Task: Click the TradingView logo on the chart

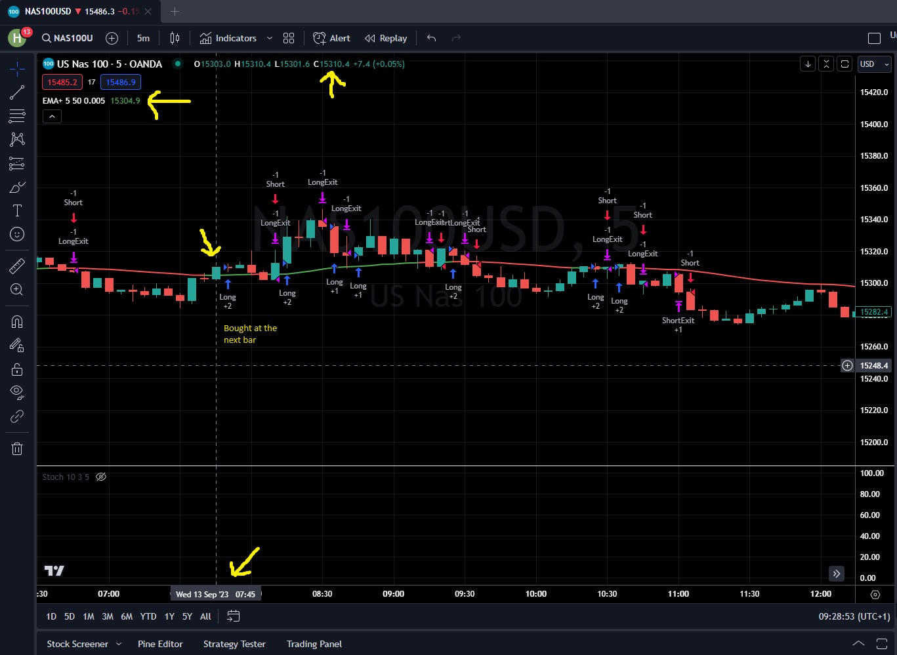Action: click(54, 570)
